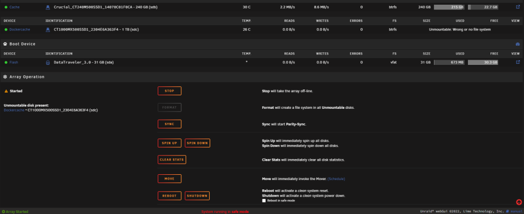Open the Dockercache device link in table
The width and height of the screenshot is (524, 214).
(19, 29)
